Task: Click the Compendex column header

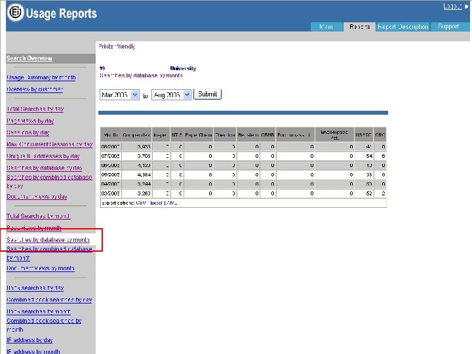Action: 136,135
